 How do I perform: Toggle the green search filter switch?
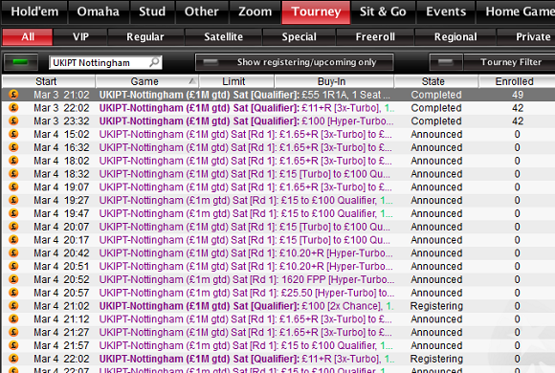coord(20,62)
